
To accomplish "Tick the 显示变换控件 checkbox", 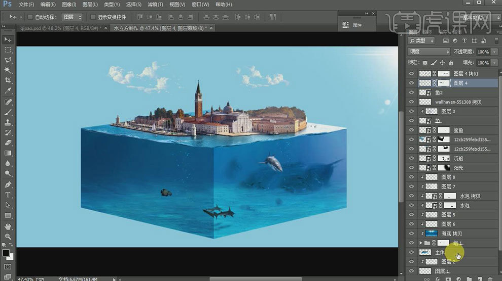I will pyautogui.click(x=93, y=17).
